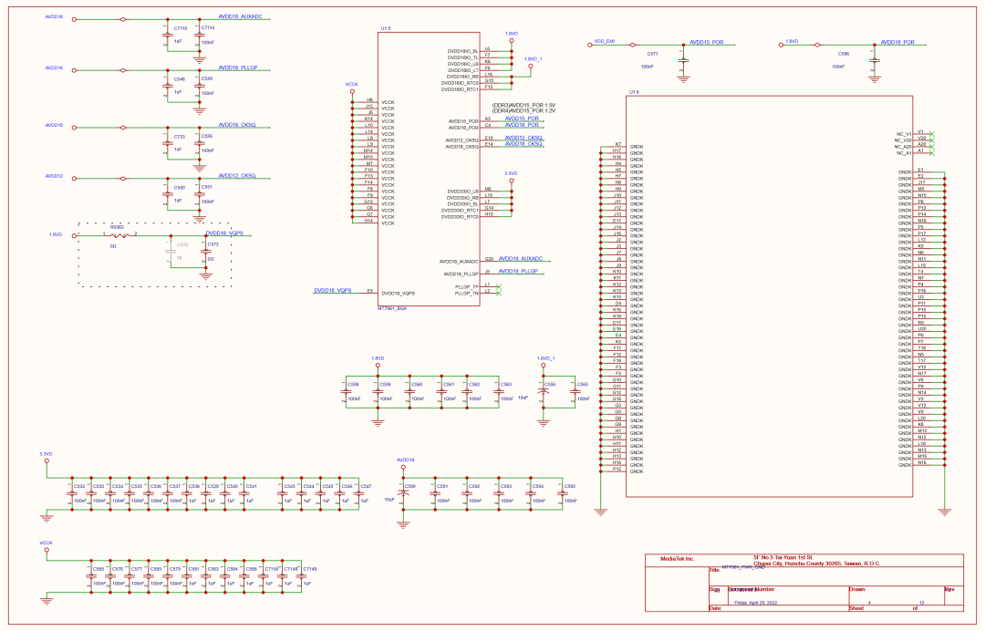
Task: Select capacitor designator C7115
Action: [x=181, y=28]
